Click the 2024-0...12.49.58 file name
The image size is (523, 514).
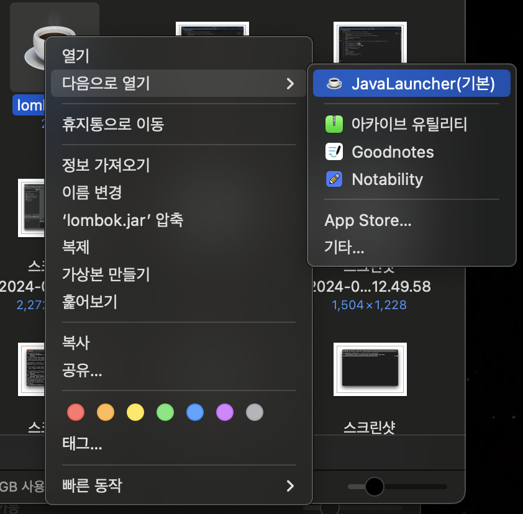pos(371,287)
